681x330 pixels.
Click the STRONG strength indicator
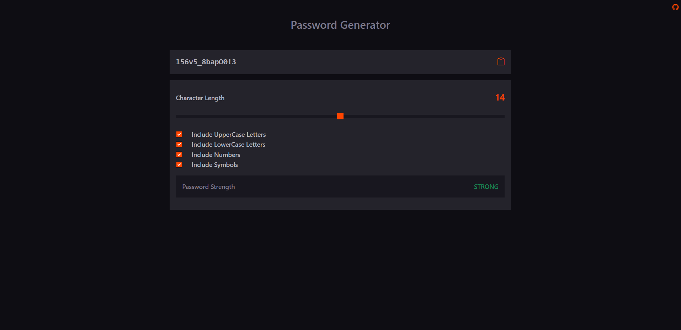click(486, 186)
